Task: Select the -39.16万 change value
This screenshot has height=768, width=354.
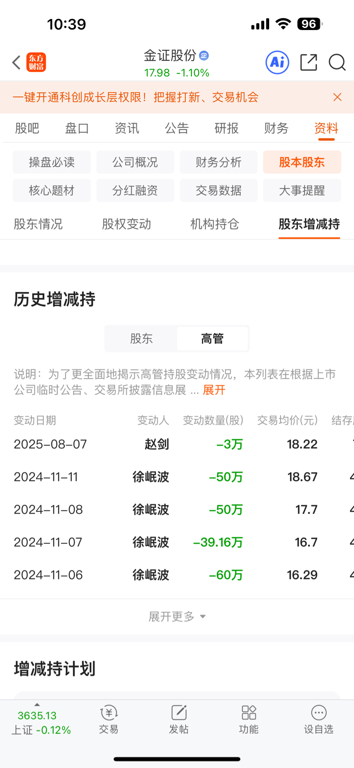Action: pyautogui.click(x=218, y=542)
